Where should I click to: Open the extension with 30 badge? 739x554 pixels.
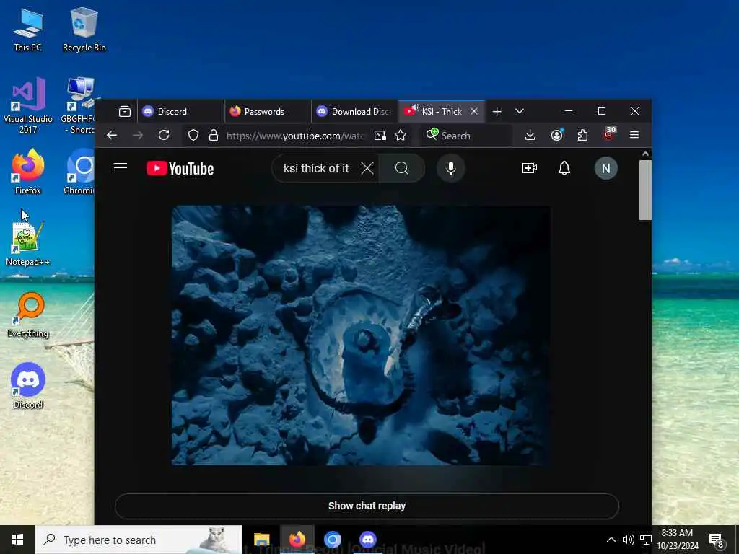click(608, 134)
